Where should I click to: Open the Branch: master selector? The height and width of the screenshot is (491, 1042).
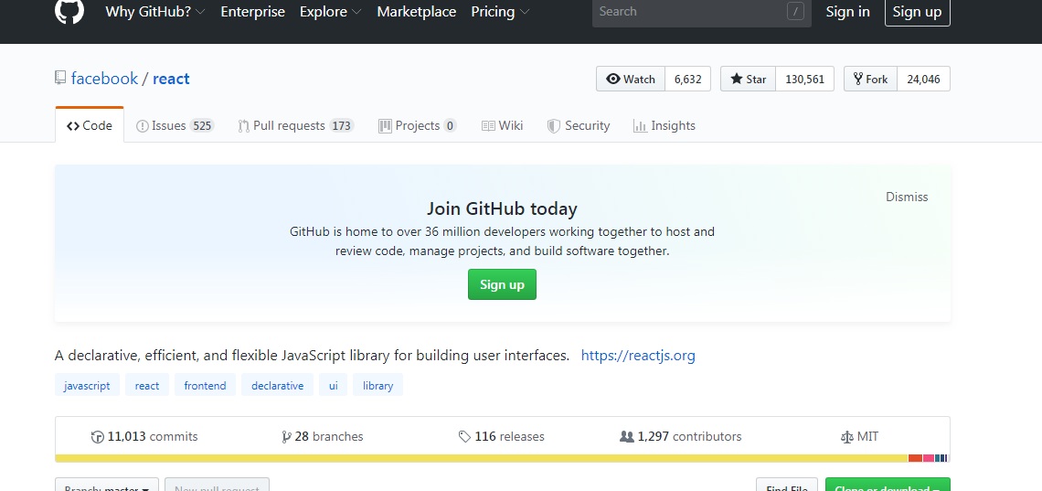pos(107,485)
